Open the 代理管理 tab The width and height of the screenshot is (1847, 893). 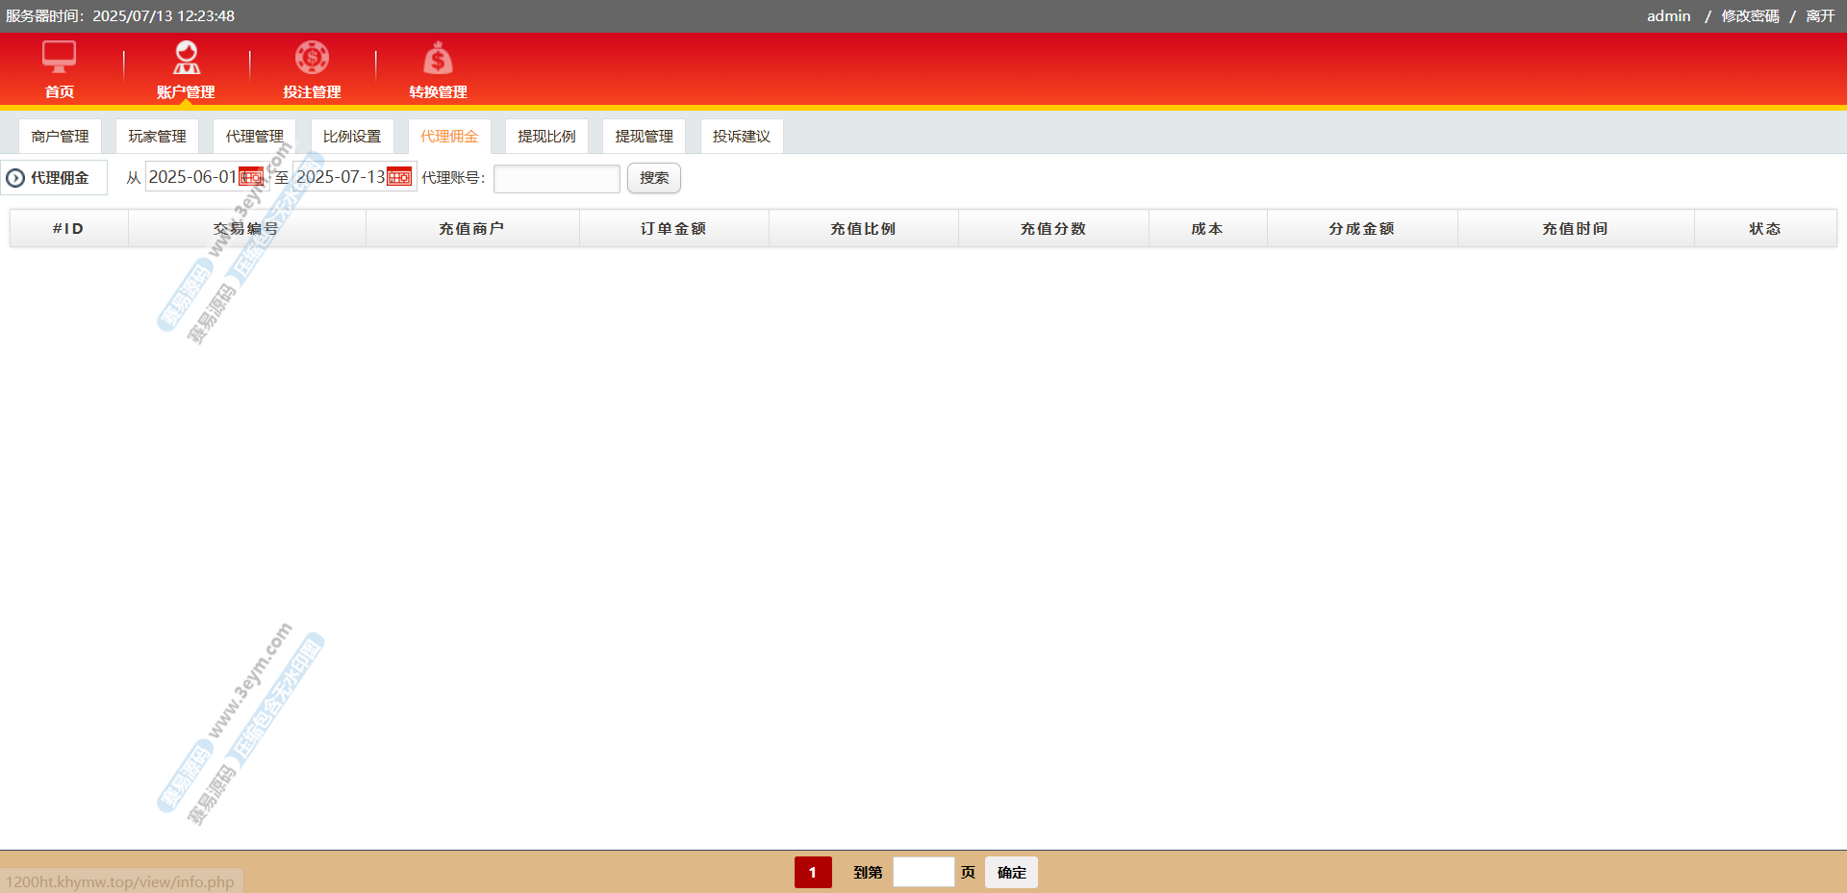(x=254, y=137)
